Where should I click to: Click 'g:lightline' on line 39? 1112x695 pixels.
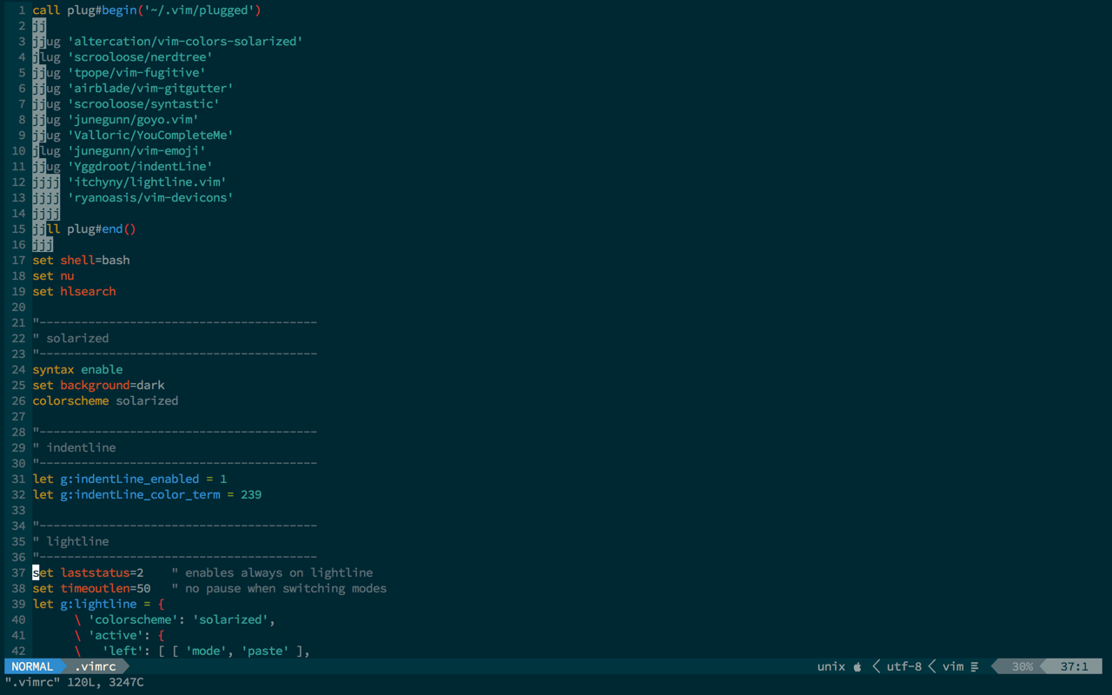coord(99,604)
